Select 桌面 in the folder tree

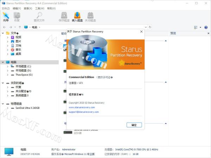tap(18, 54)
